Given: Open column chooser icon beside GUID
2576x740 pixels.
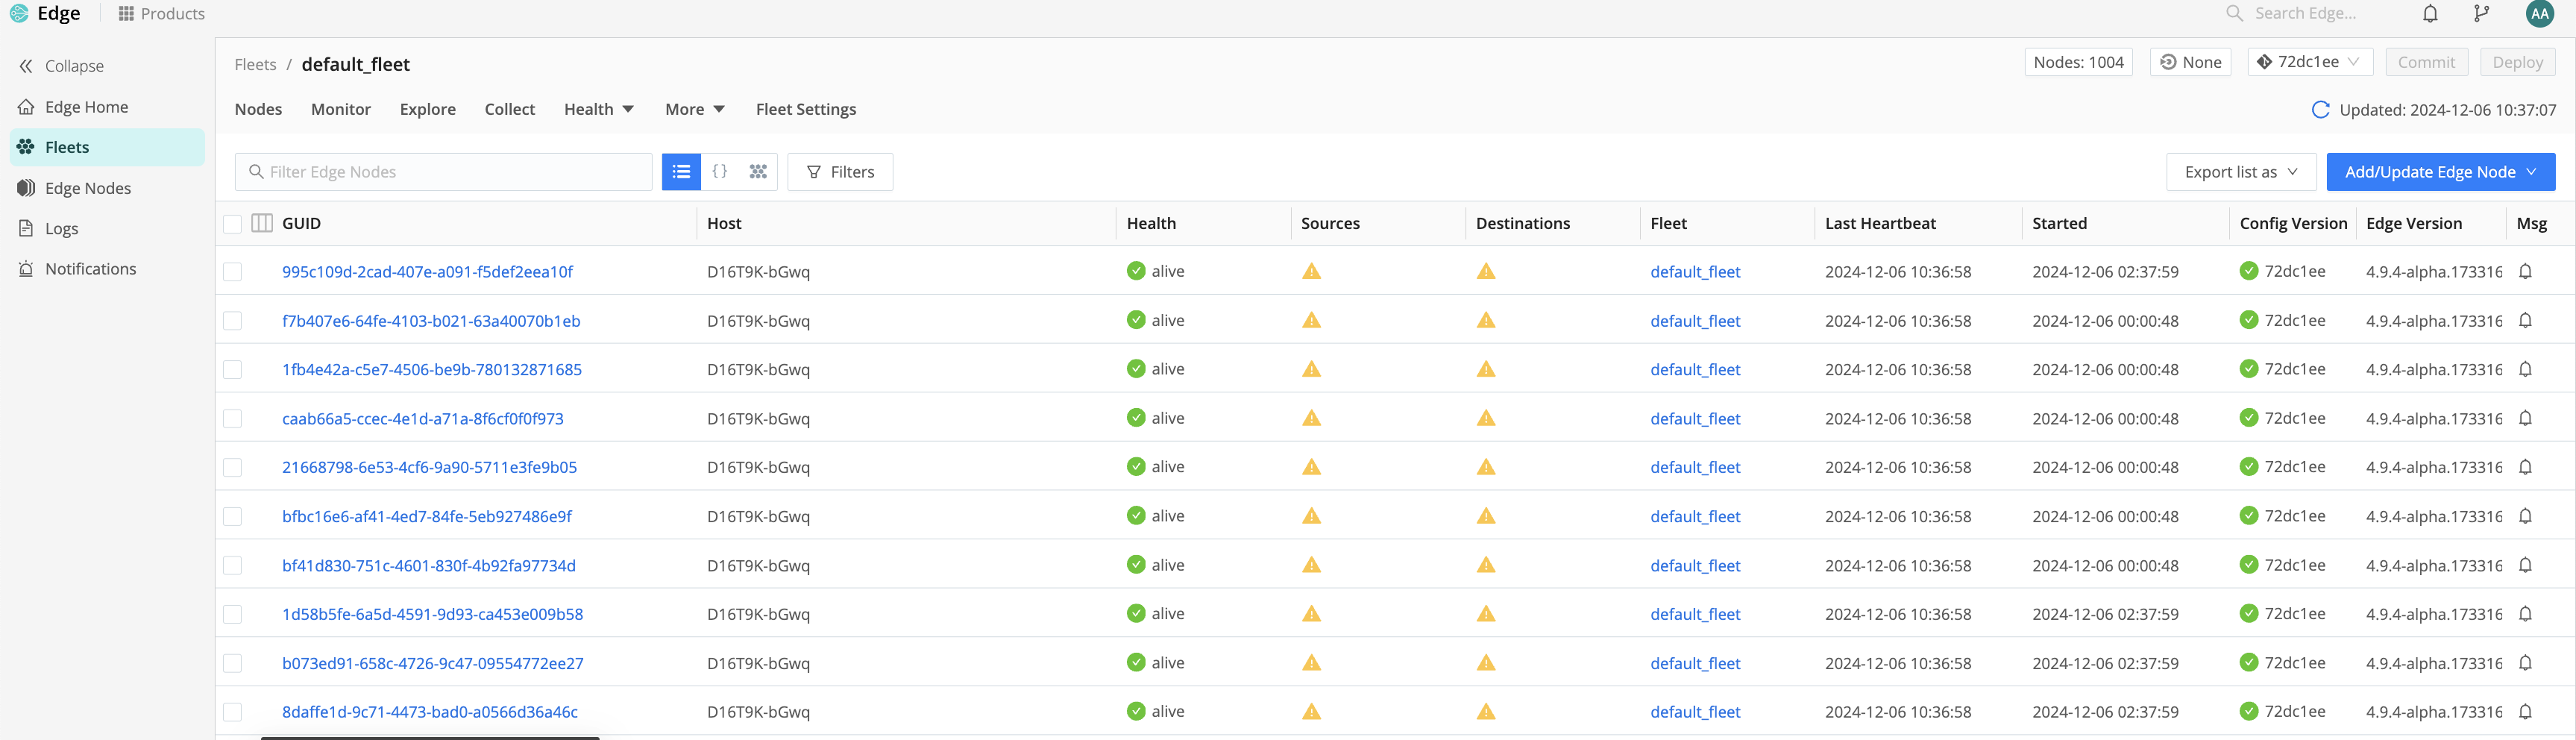Looking at the screenshot, I should pos(262,223).
